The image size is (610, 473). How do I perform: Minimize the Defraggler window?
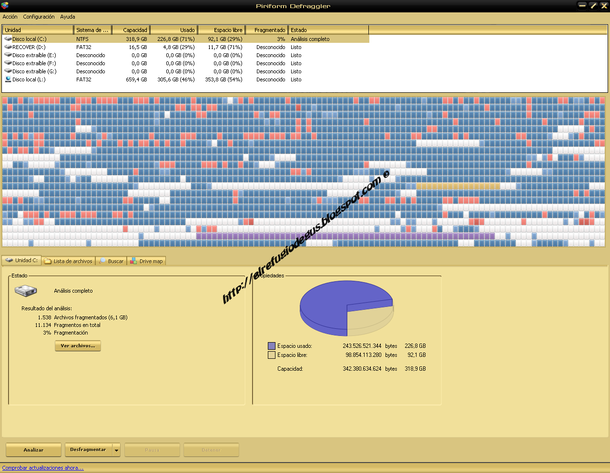coord(582,6)
